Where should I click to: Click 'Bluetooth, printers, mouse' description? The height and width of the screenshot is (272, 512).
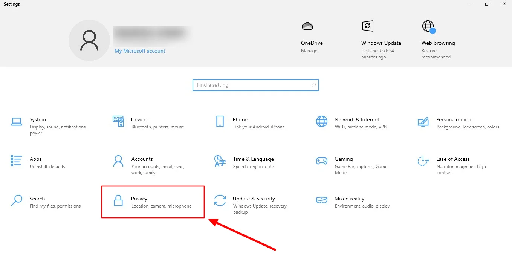[x=158, y=127]
